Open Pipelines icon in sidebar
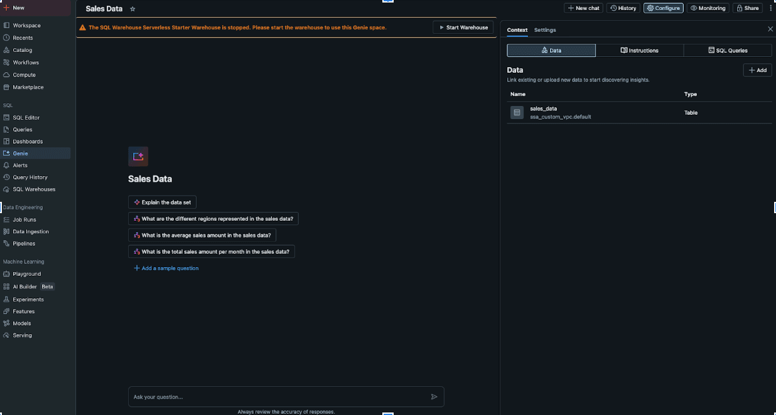This screenshot has width=776, height=415. click(x=6, y=243)
